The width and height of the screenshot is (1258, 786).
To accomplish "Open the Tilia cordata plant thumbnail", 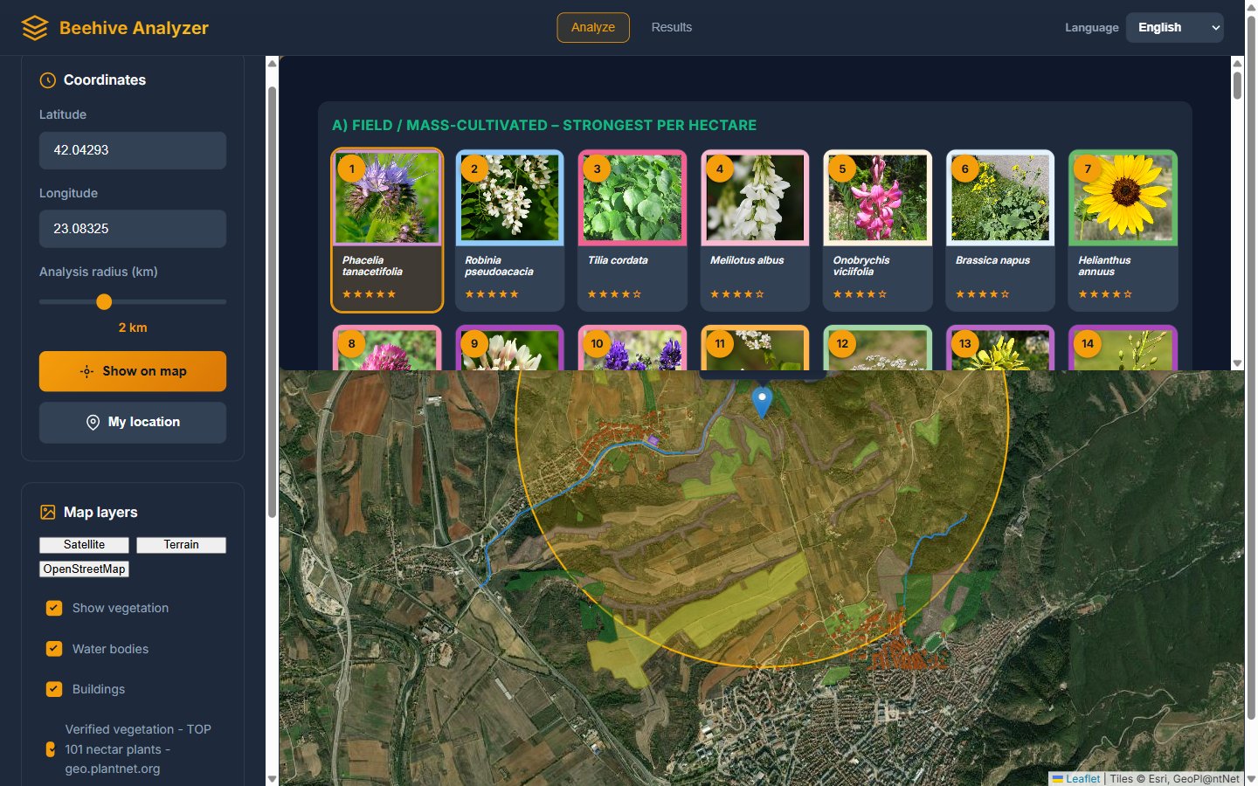I will 632,197.
